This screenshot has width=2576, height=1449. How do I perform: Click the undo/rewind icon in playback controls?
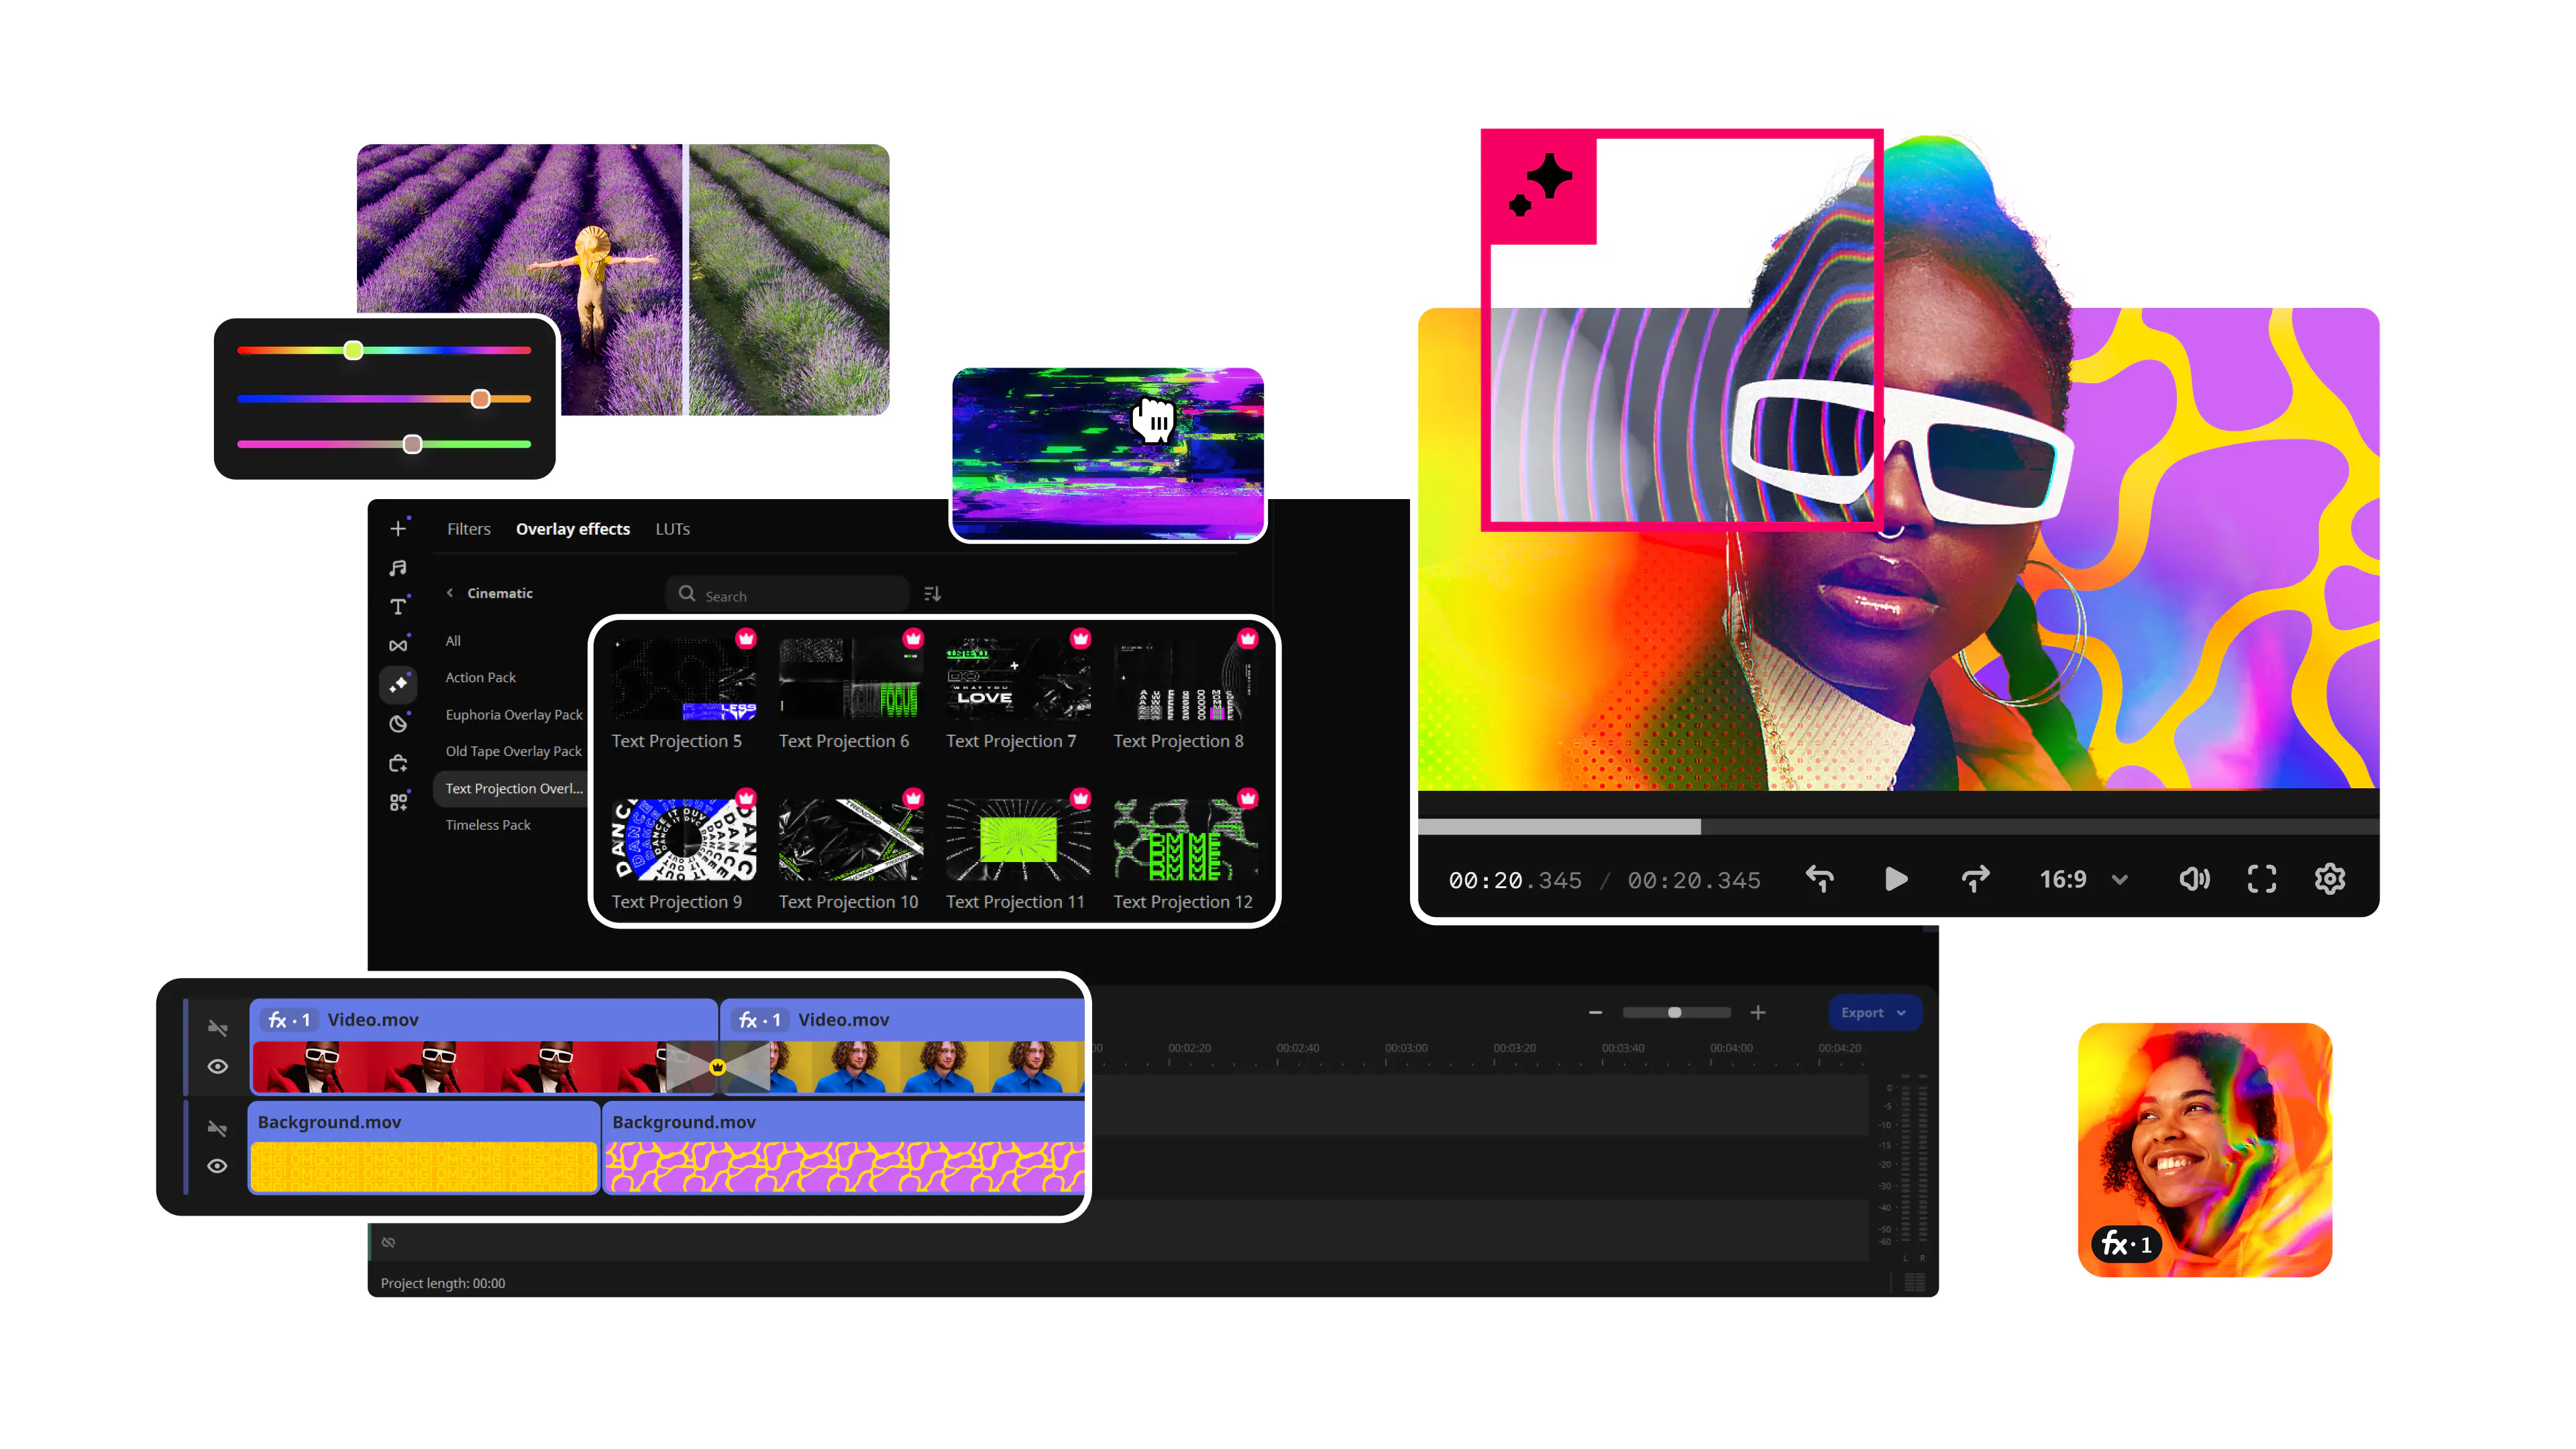[x=1822, y=879]
